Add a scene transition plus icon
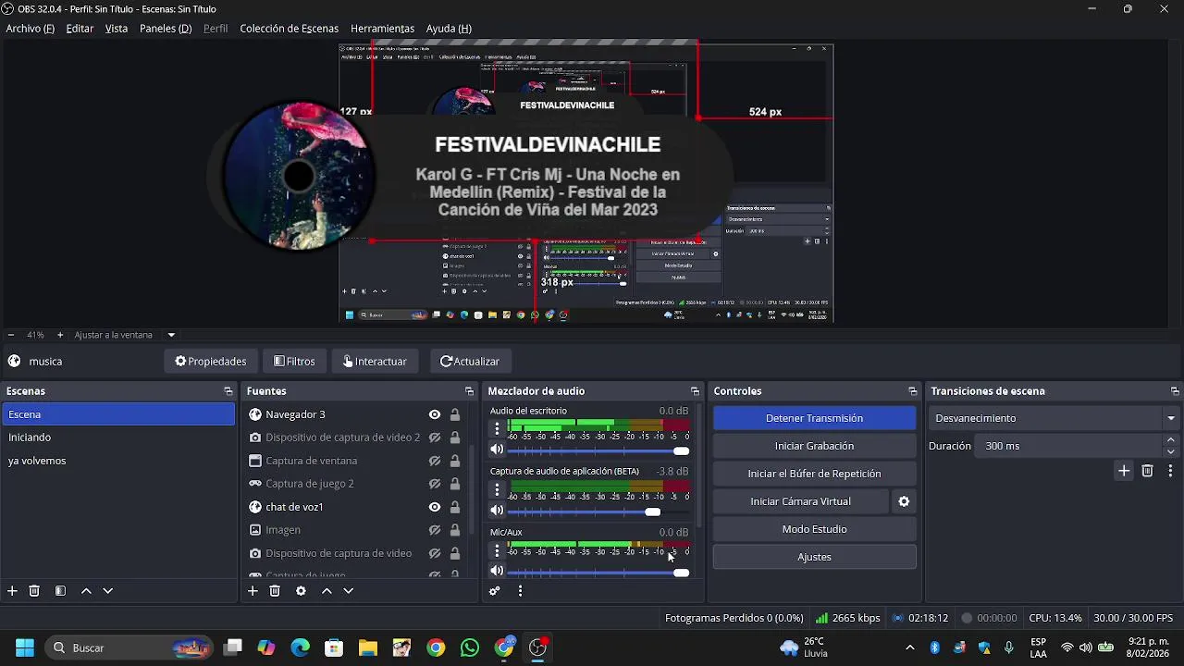This screenshot has width=1184, height=666. coord(1124,471)
